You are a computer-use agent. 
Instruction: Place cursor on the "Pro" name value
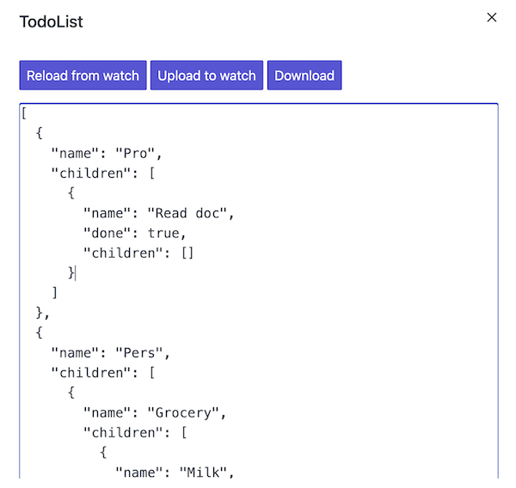coord(138,154)
